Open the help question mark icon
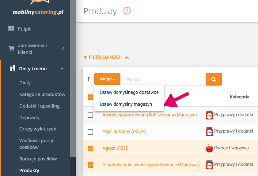The height and width of the screenshot is (176, 258). tap(127, 11)
